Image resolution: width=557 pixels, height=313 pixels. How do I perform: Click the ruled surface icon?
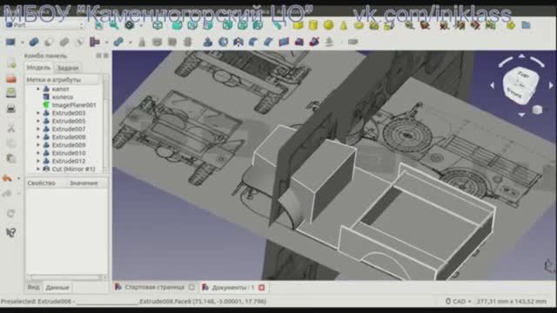coord(284,43)
